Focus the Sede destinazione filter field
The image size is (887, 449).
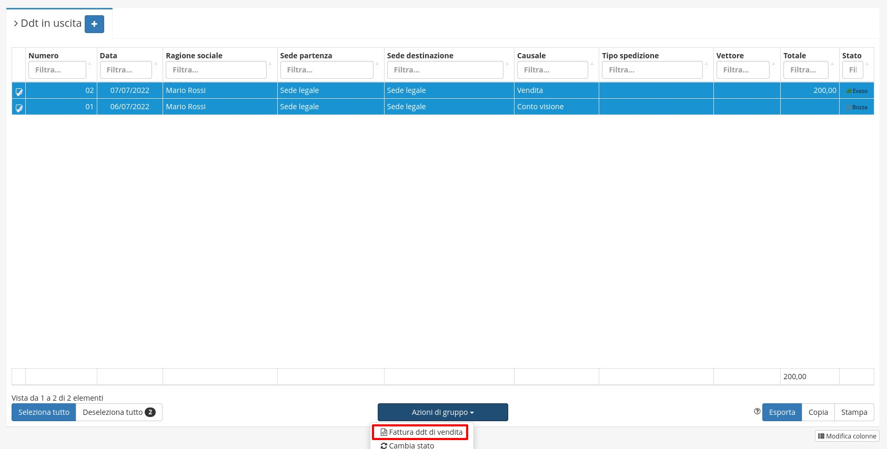click(x=445, y=70)
